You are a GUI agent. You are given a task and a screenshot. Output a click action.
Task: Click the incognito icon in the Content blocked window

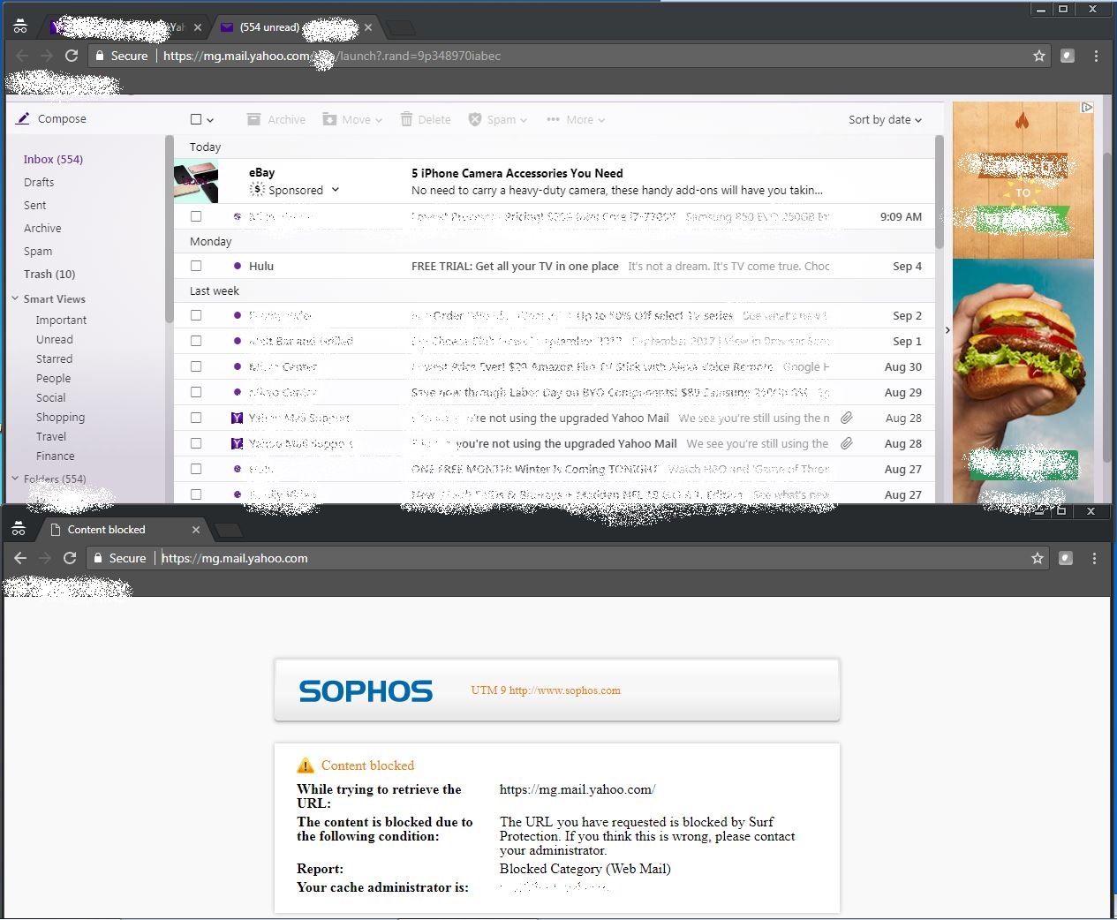tap(19, 529)
